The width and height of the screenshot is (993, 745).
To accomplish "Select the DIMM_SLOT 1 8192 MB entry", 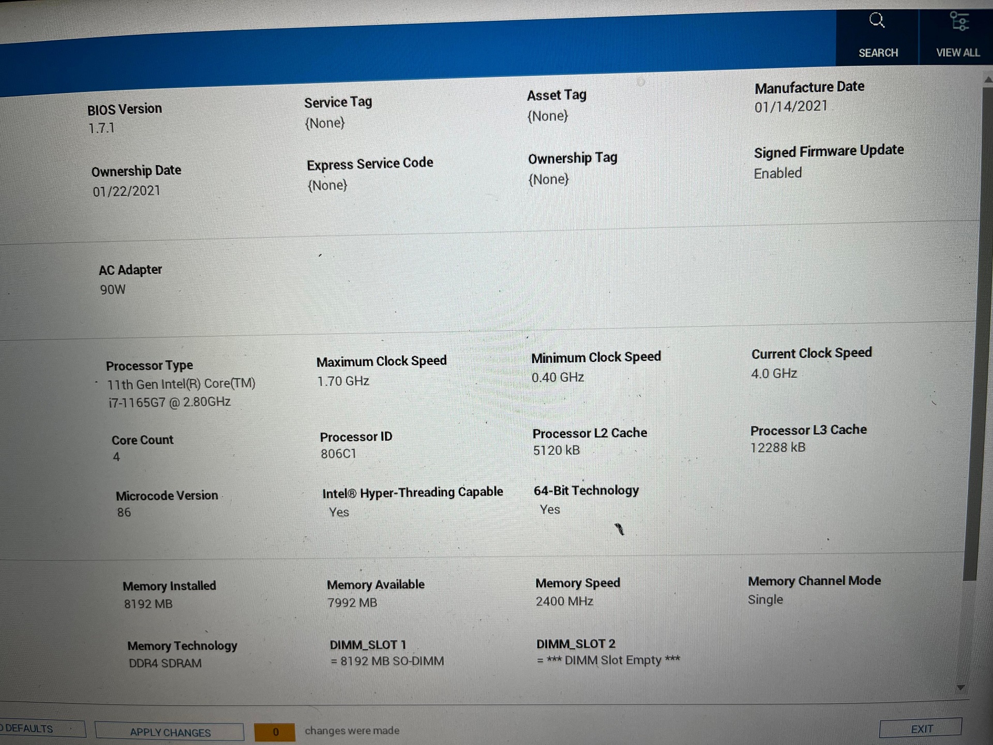I will click(x=387, y=661).
